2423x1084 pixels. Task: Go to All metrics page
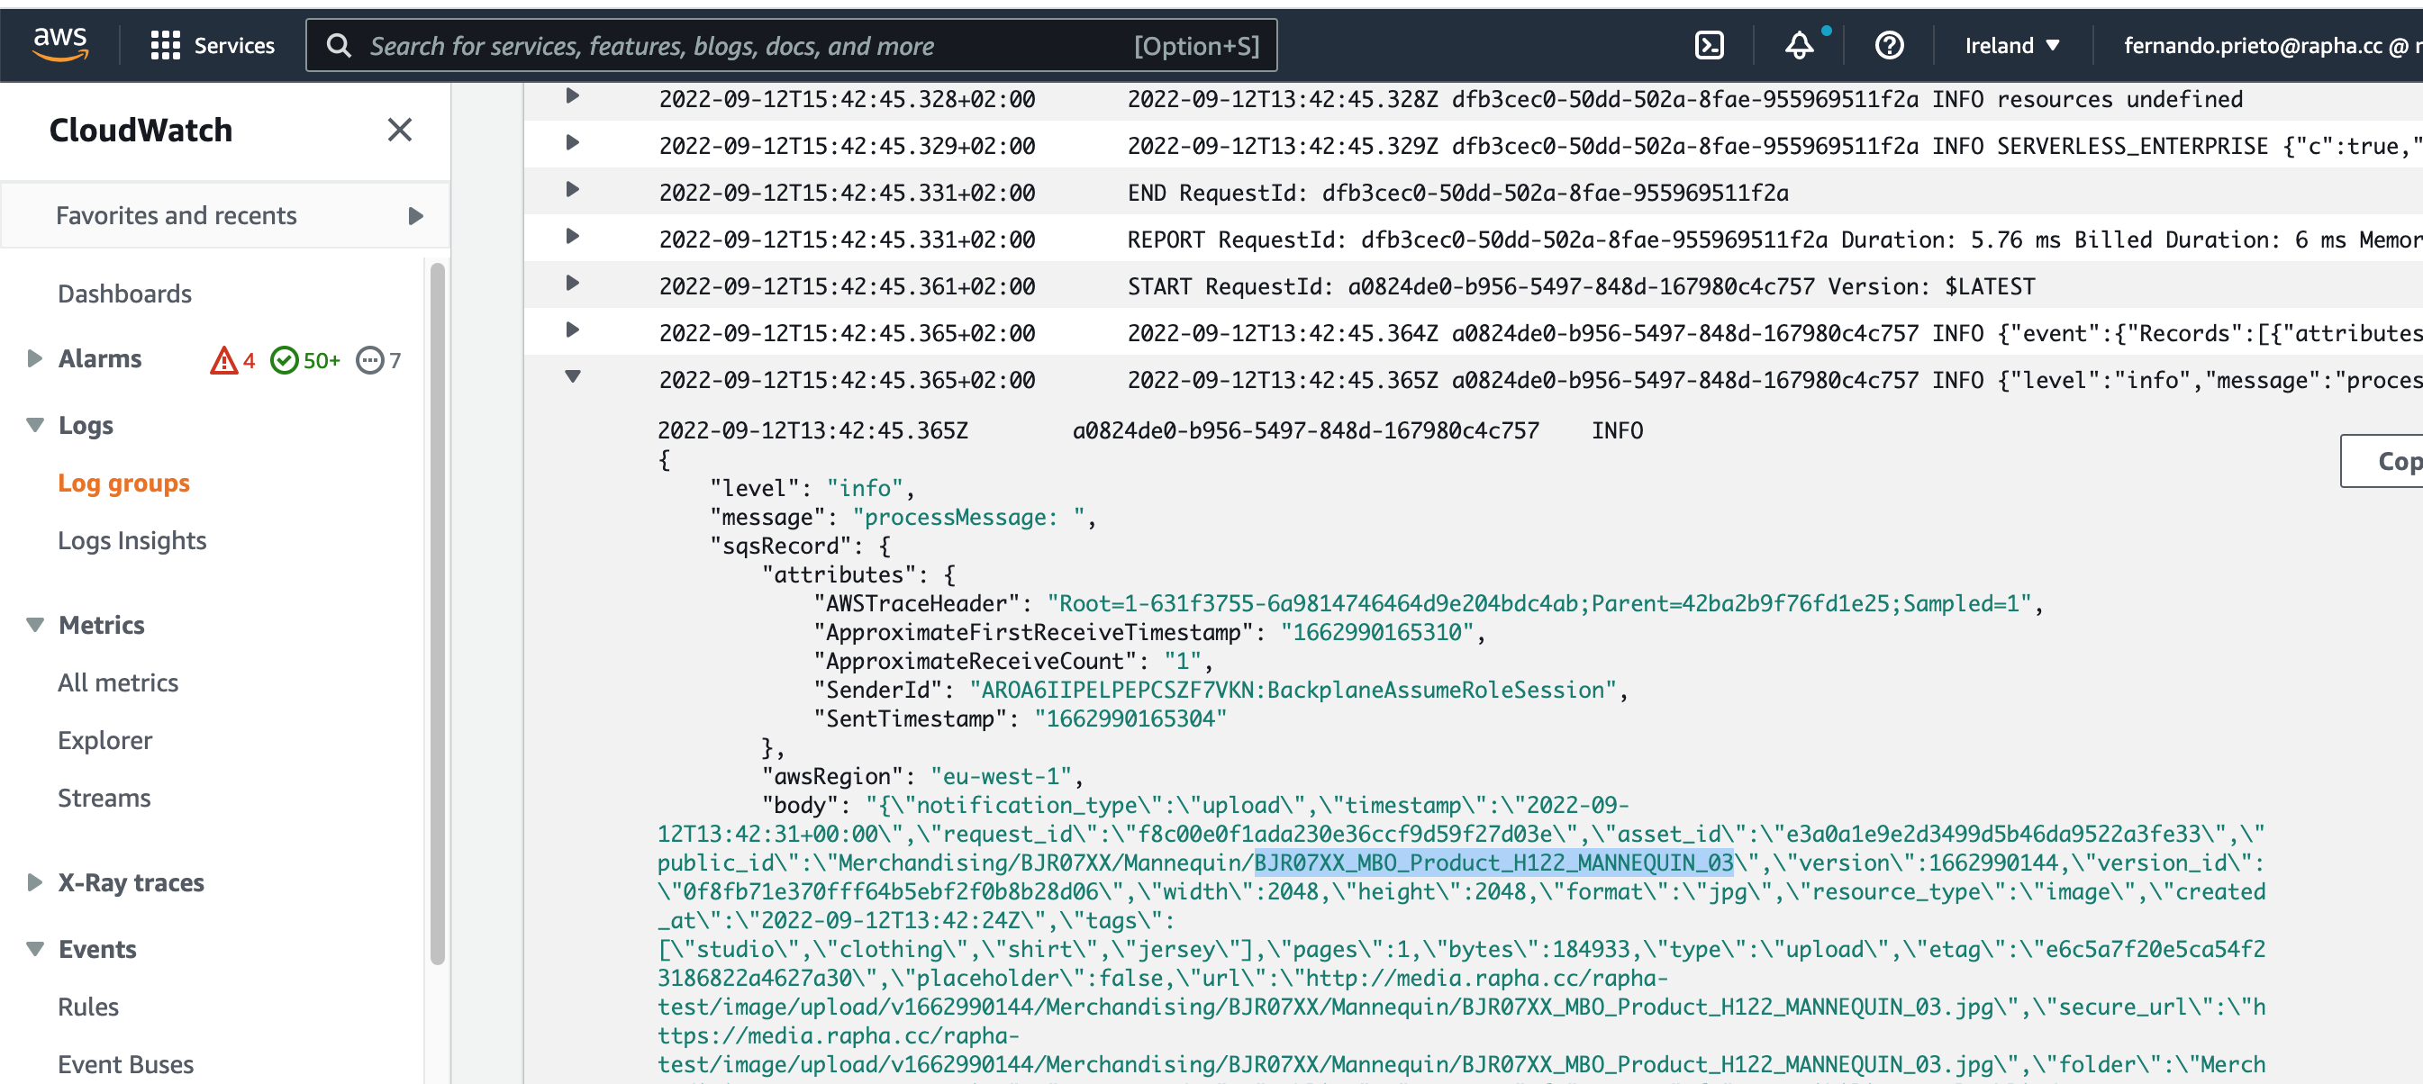pos(118,682)
